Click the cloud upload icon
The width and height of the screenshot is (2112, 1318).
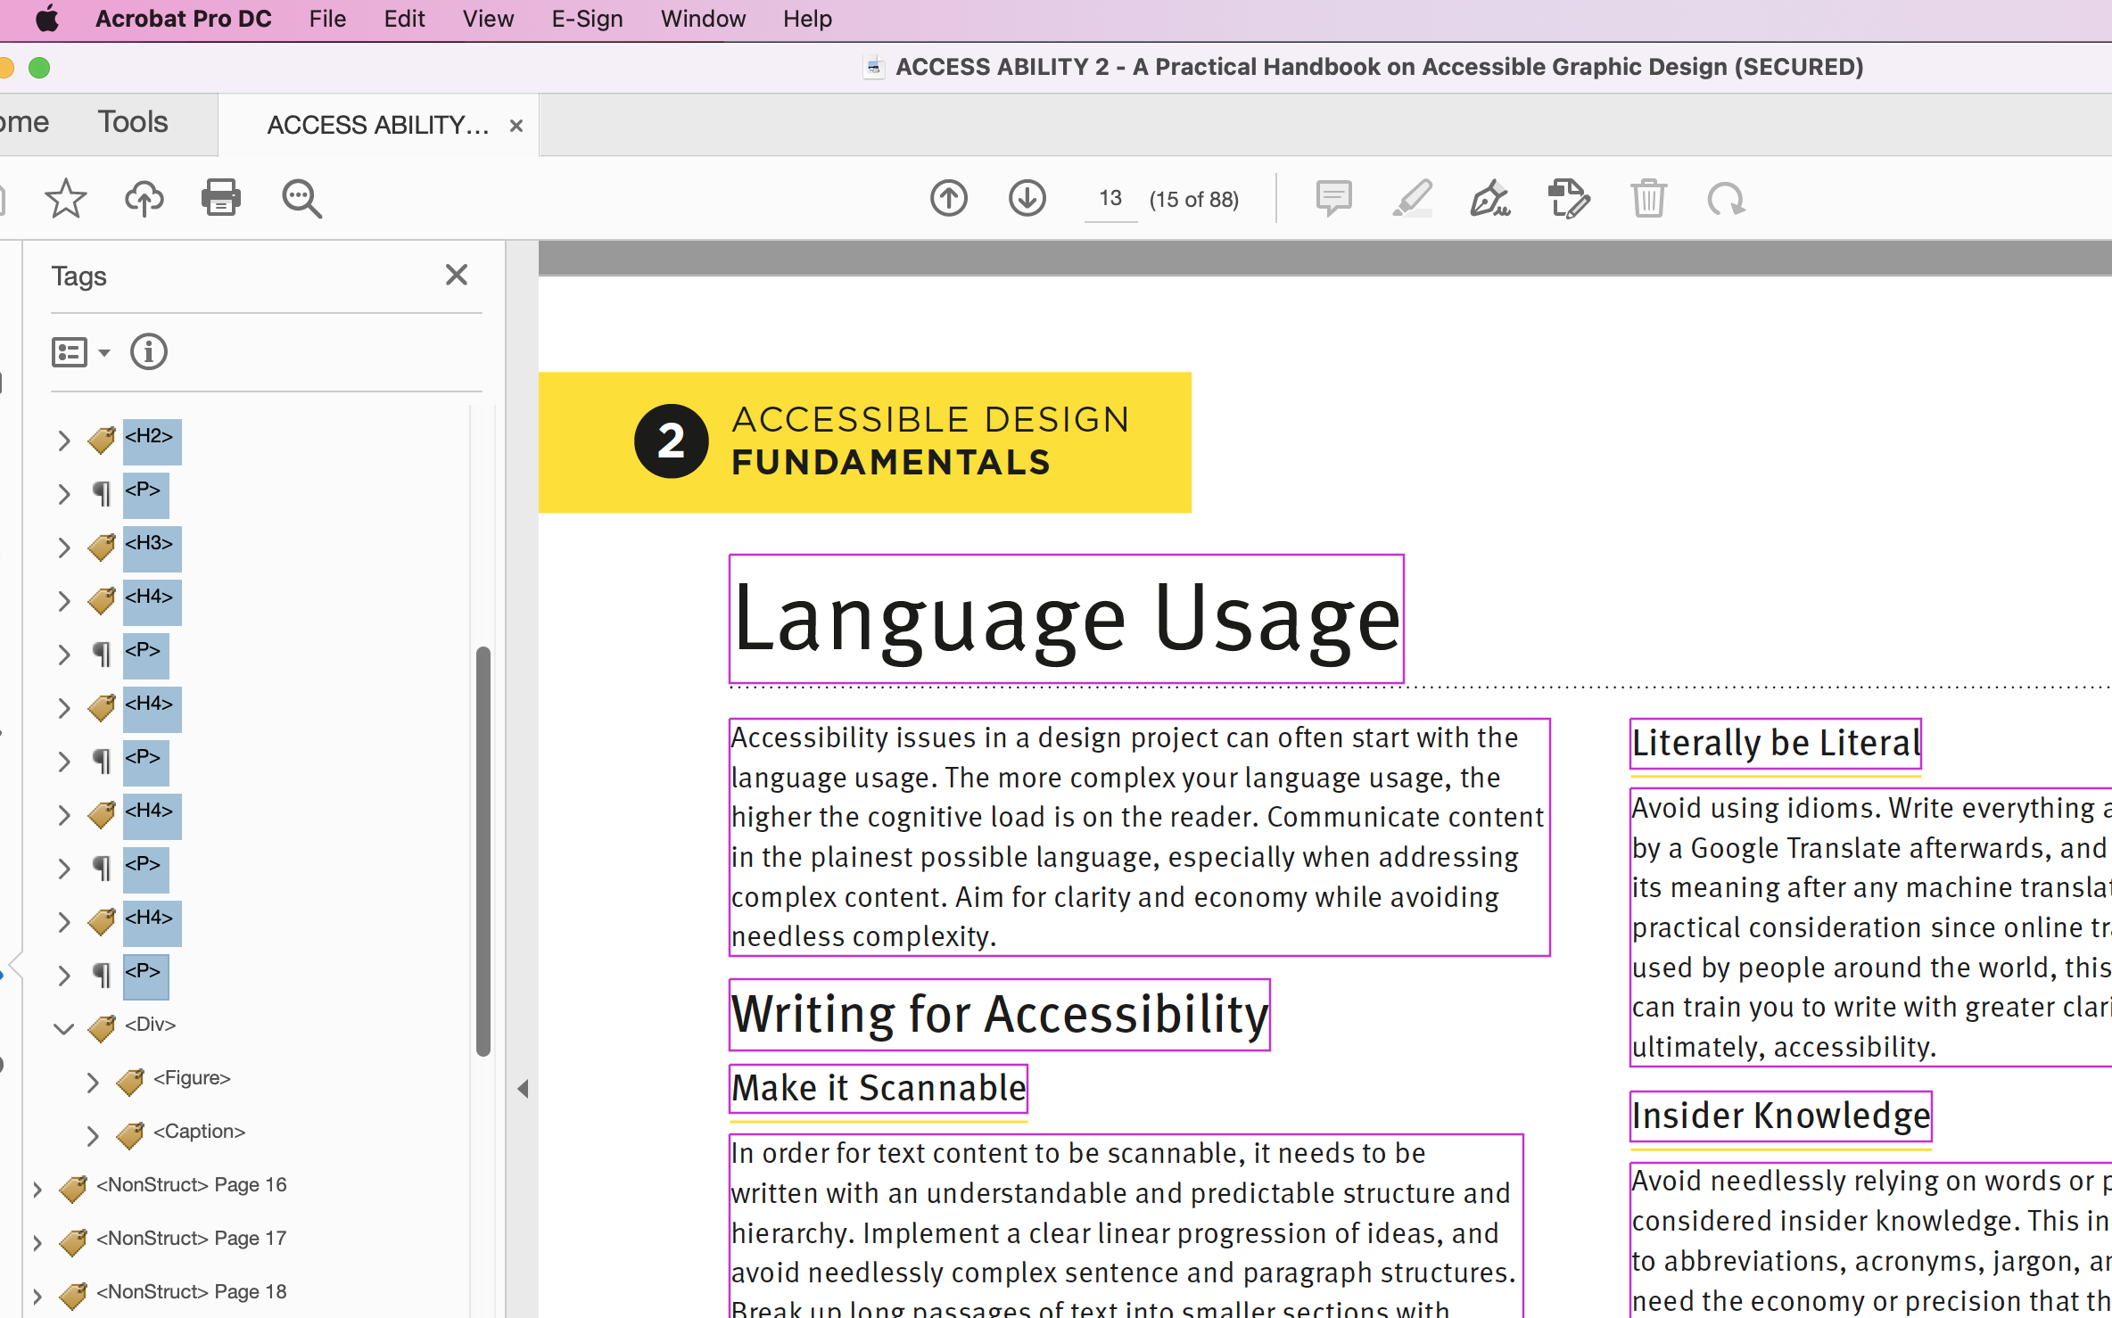tap(144, 198)
